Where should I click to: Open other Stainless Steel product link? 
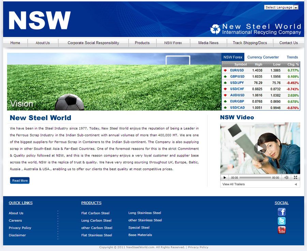[x=145, y=220]
